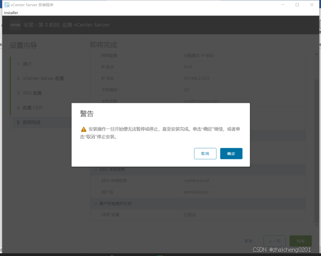Click the vertical scrollbar of the summary list
The image size is (321, 256).
click(x=316, y=151)
